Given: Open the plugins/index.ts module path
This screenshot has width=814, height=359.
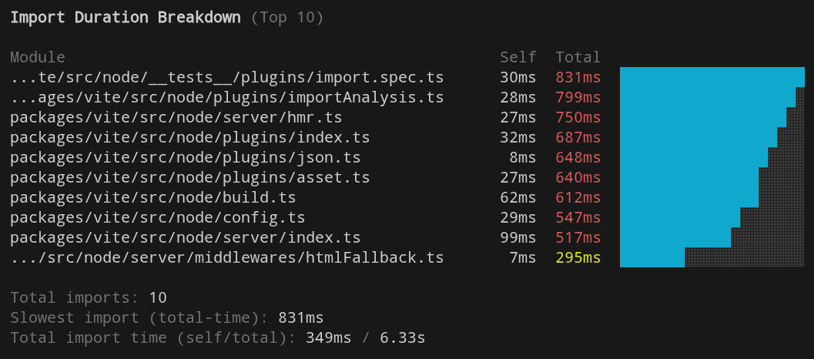Looking at the screenshot, I should pos(189,137).
